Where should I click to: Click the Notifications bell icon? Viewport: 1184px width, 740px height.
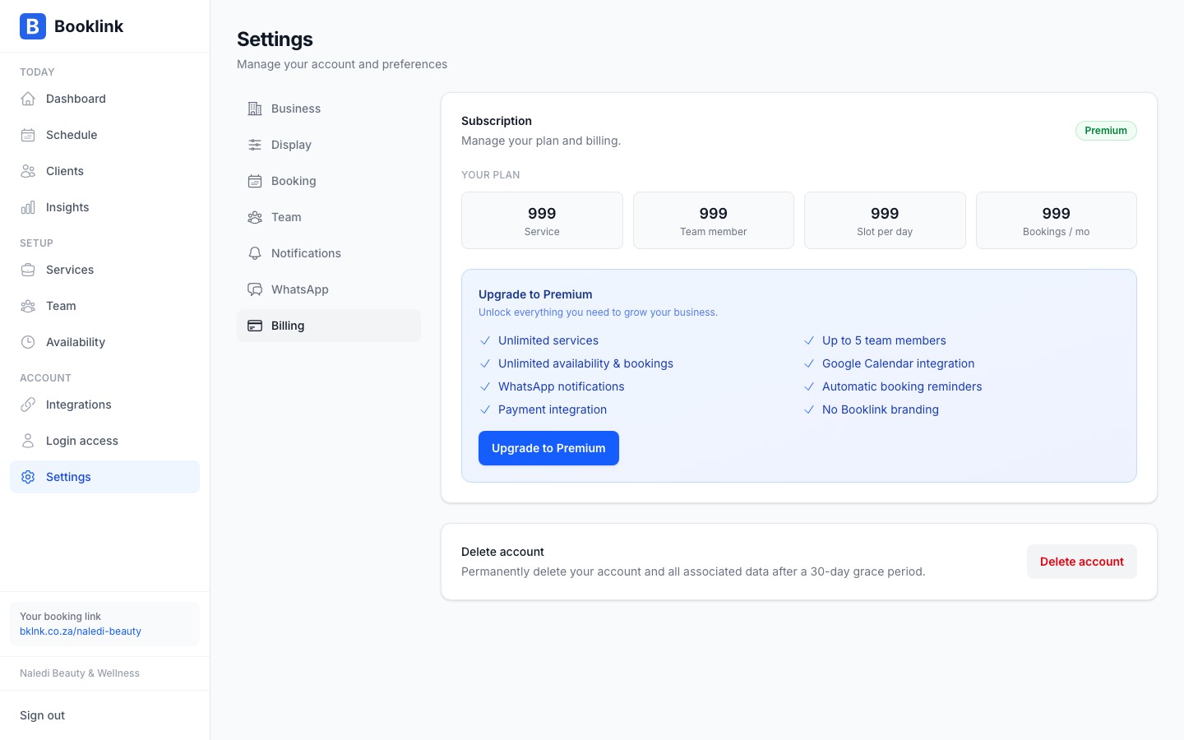click(x=255, y=253)
